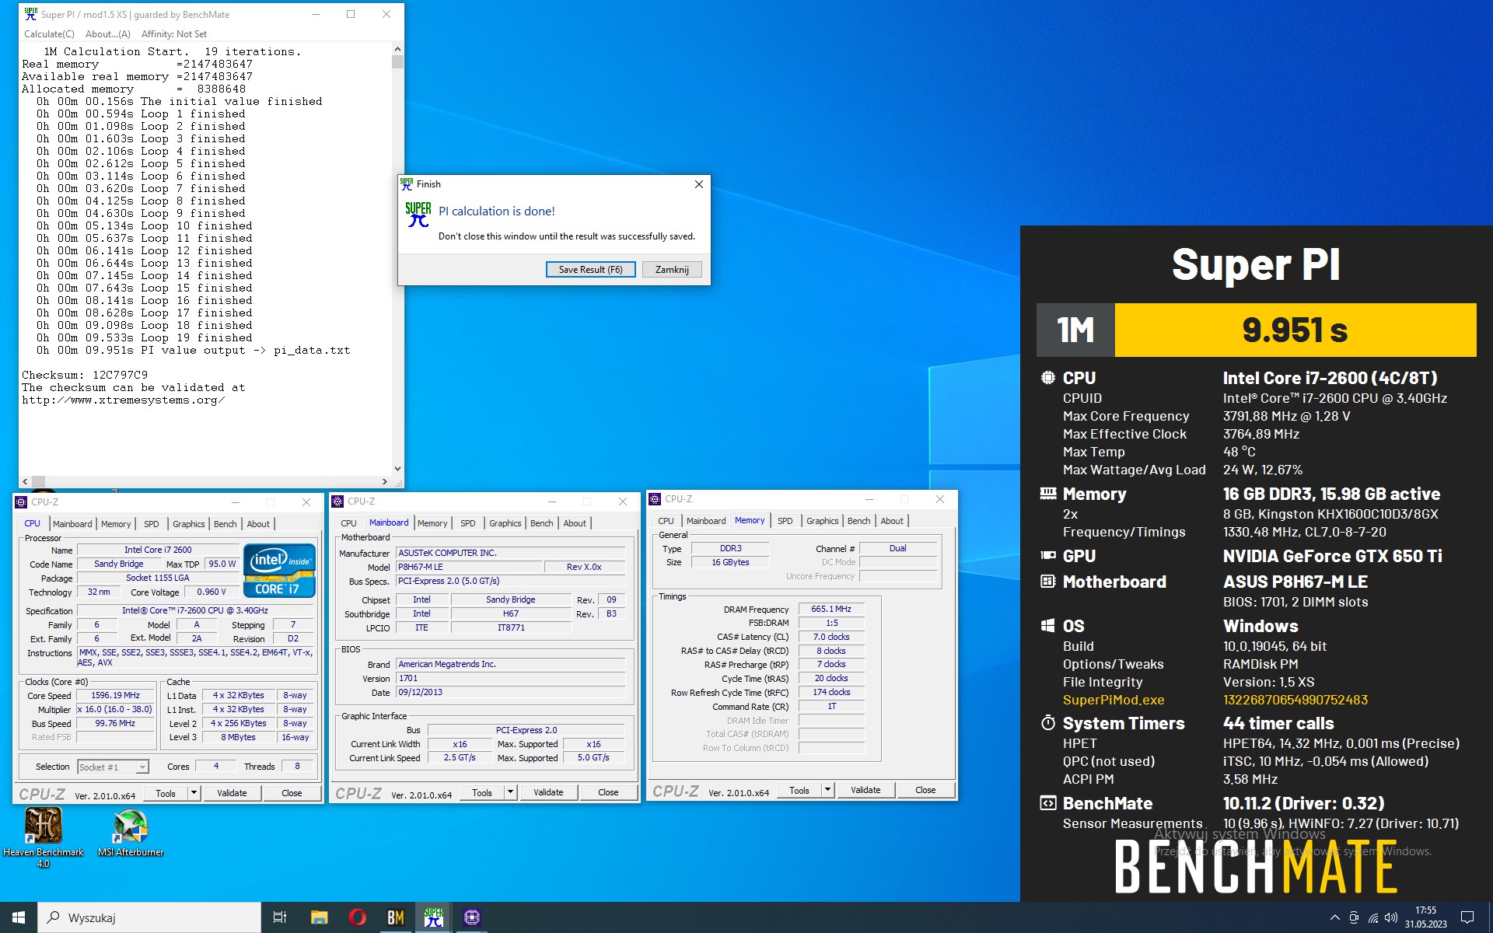Click Validate in first CPU-Z window
The height and width of the screenshot is (933, 1493).
[232, 793]
